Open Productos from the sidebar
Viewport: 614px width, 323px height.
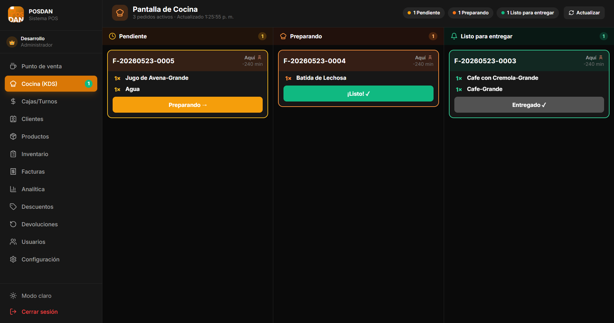pos(51,136)
